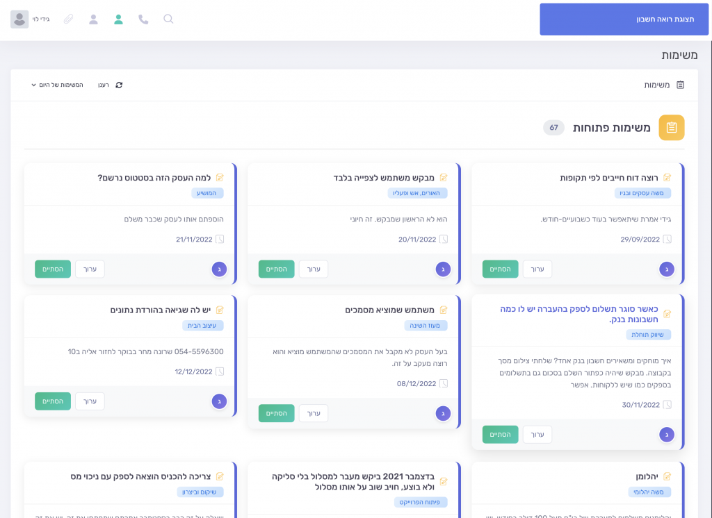
Task: Click assignee ג badge on משתמש שמוציא מסמכים card
Action: tap(443, 413)
